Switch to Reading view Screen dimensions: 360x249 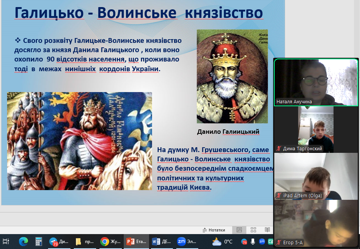267,230
